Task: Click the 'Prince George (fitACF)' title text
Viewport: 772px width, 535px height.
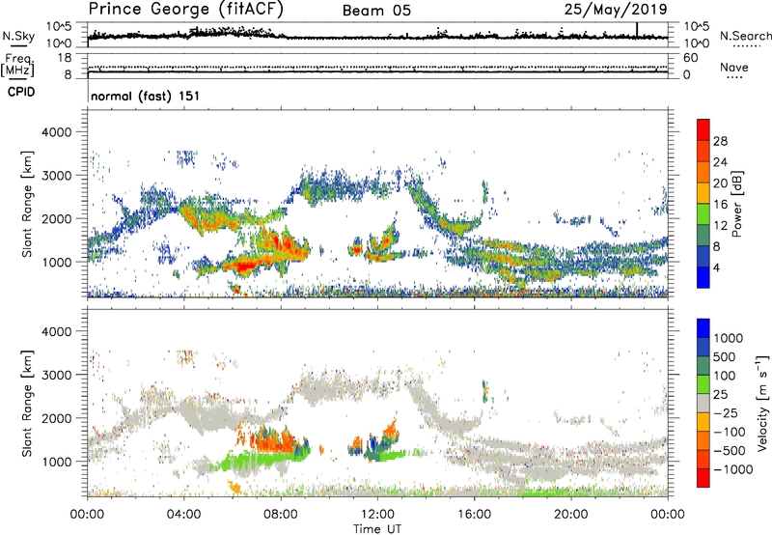Action: 185,9
